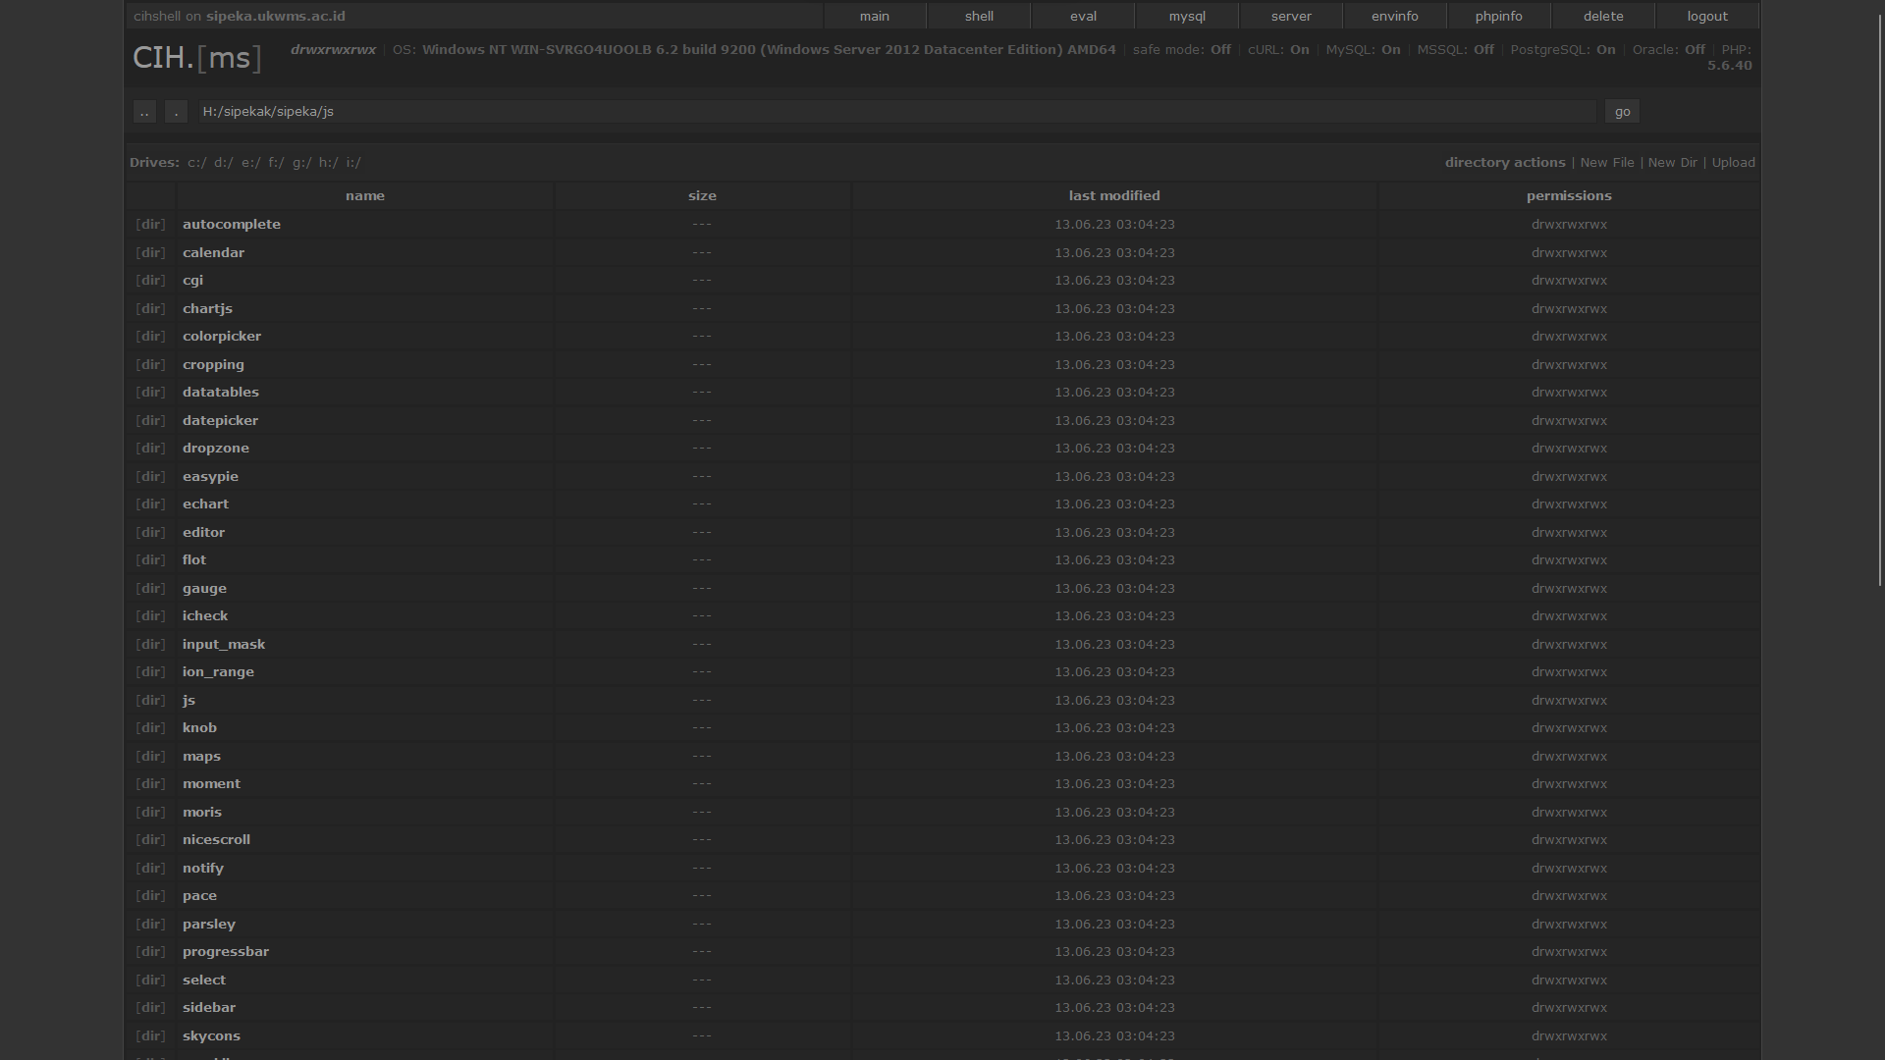The image size is (1885, 1060).
Task: Open the pace directory
Action: pos(199,896)
